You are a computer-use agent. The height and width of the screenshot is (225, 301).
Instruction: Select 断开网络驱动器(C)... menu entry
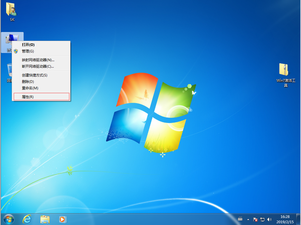tap(41, 66)
